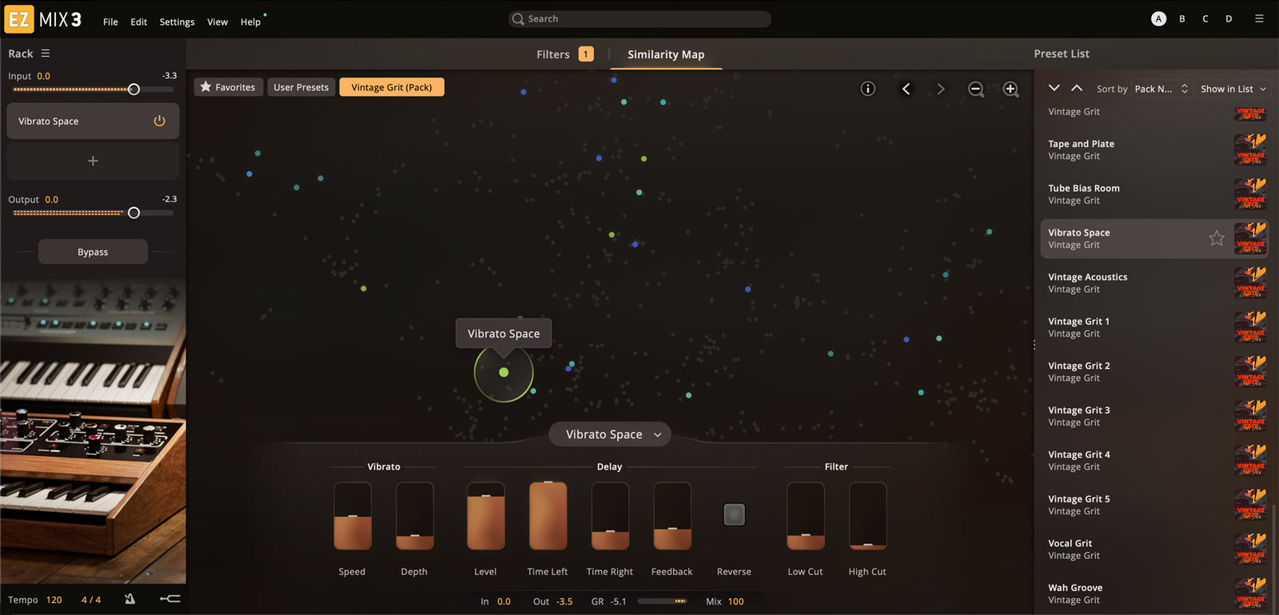Select the Vintage Grit 1 preset
The width and height of the screenshot is (1279, 615).
click(x=1154, y=327)
